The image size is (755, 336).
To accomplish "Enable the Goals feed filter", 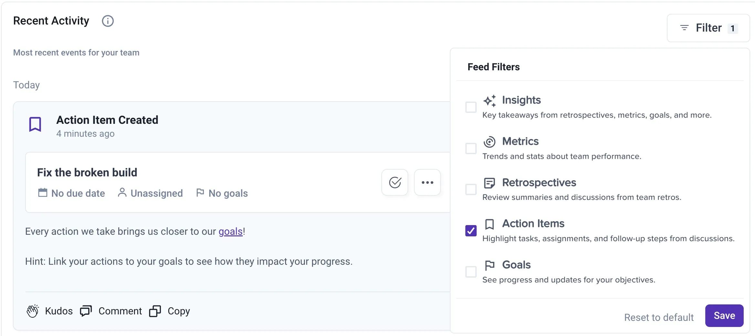I will tap(471, 272).
